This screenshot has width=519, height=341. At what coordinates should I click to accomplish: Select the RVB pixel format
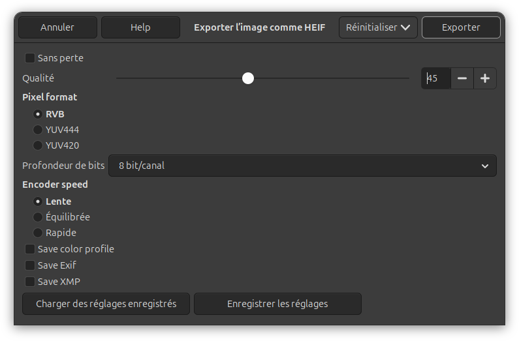tap(38, 114)
